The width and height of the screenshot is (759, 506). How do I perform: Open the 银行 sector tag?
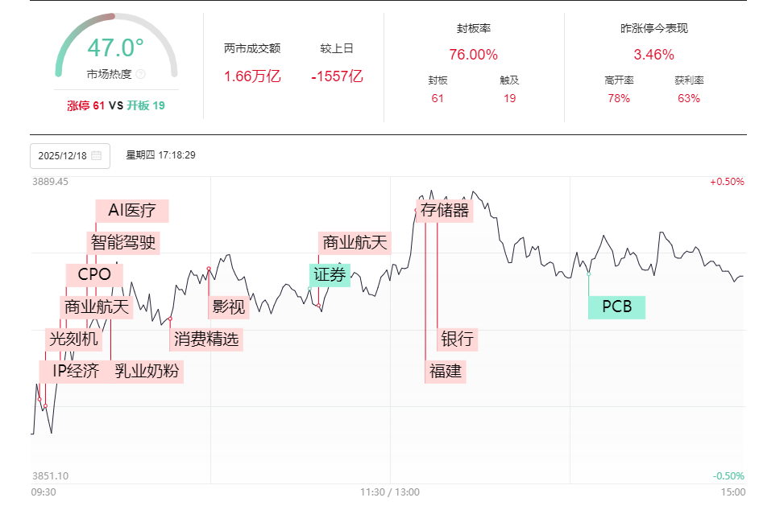pyautogui.click(x=458, y=339)
